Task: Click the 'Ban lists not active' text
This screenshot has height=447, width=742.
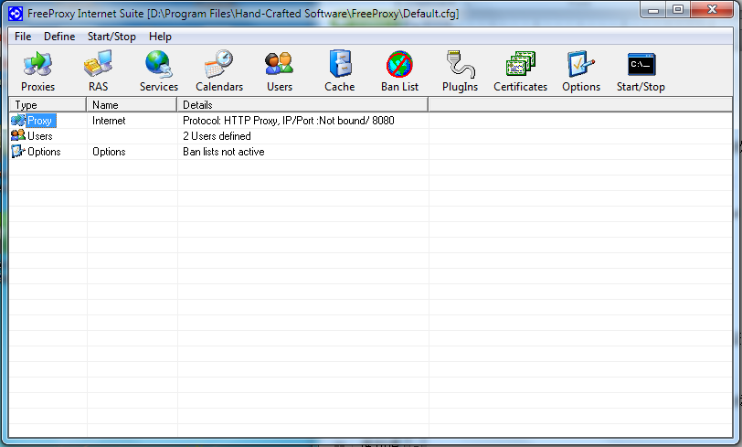Action: point(223,152)
